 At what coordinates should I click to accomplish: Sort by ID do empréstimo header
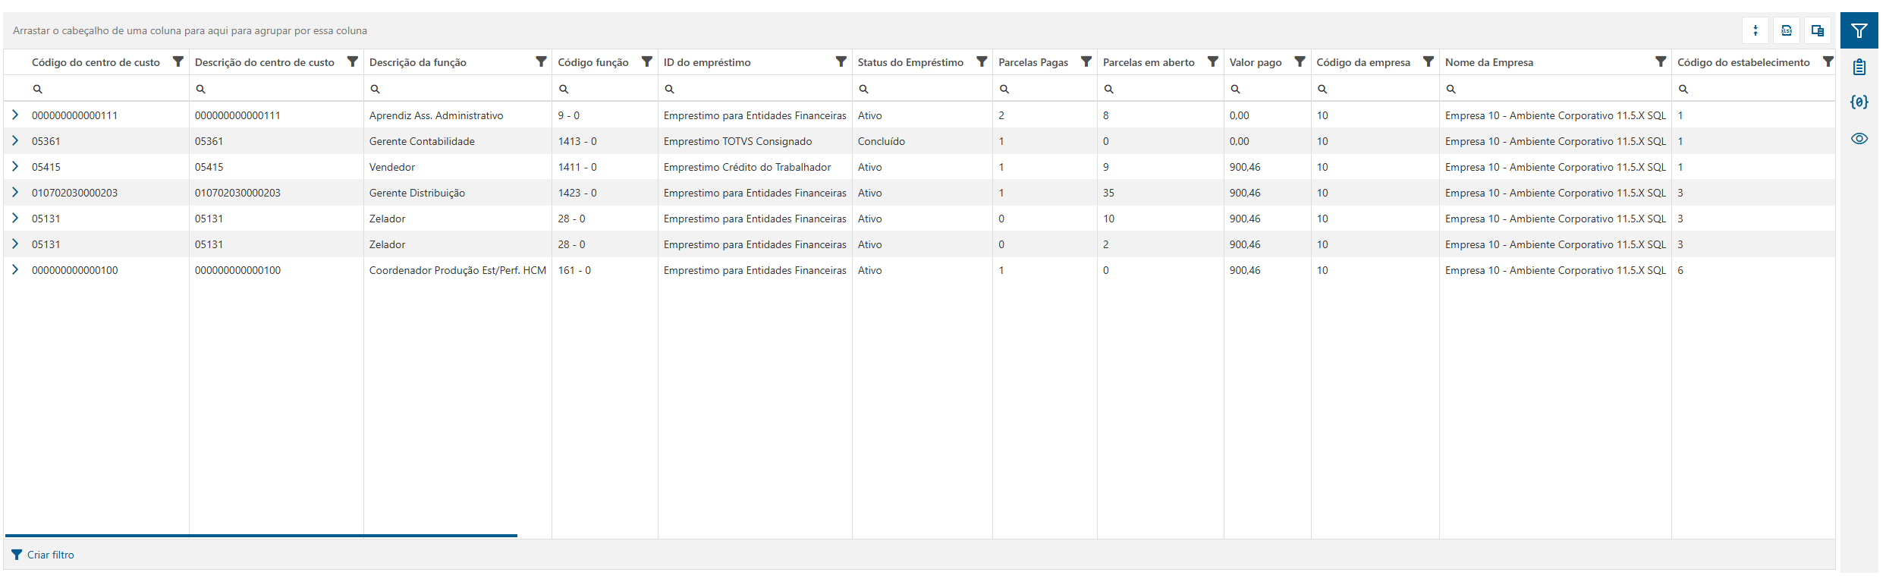pos(707,62)
